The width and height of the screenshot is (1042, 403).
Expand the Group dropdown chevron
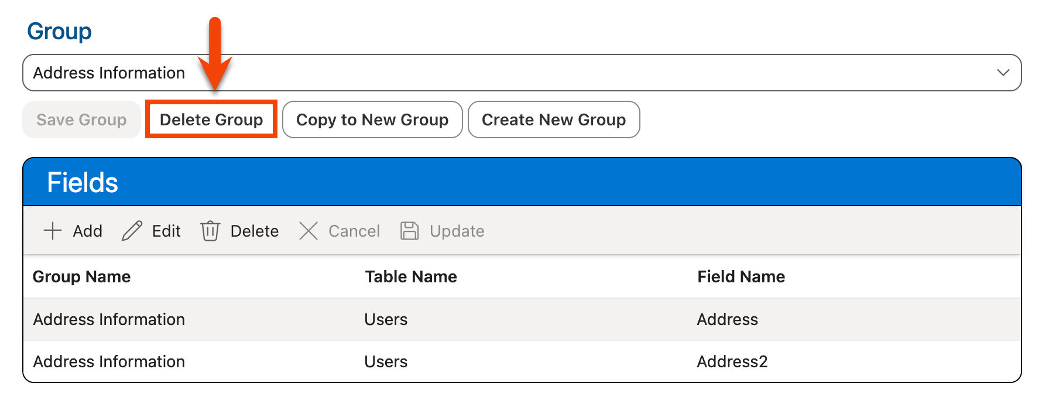pyautogui.click(x=1003, y=73)
